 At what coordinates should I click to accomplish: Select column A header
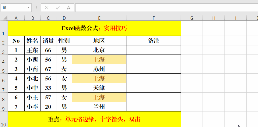pos(16,18)
